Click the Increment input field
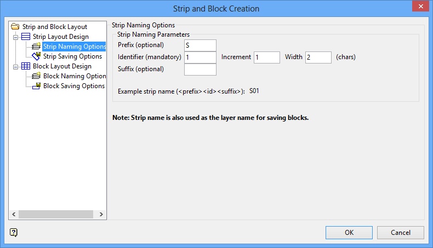This screenshot has height=248, width=433. pos(266,57)
